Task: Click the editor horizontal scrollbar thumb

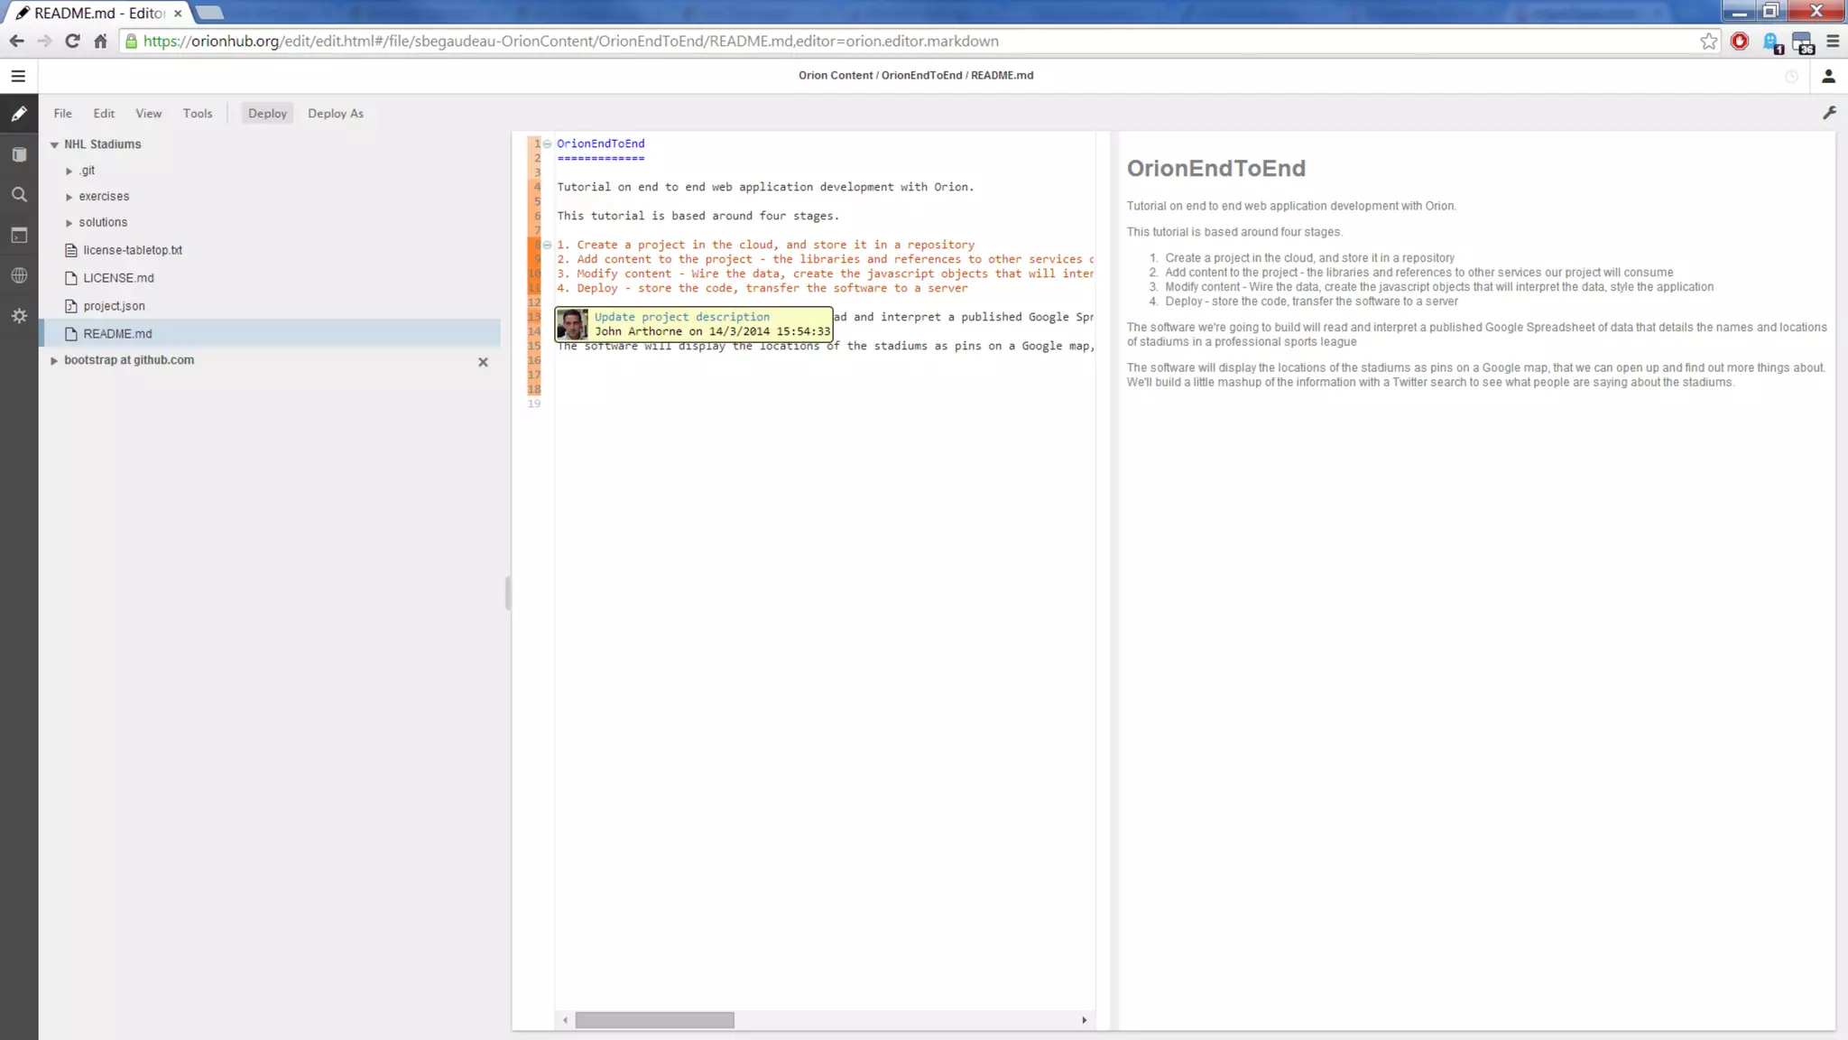Action: coord(654,1020)
